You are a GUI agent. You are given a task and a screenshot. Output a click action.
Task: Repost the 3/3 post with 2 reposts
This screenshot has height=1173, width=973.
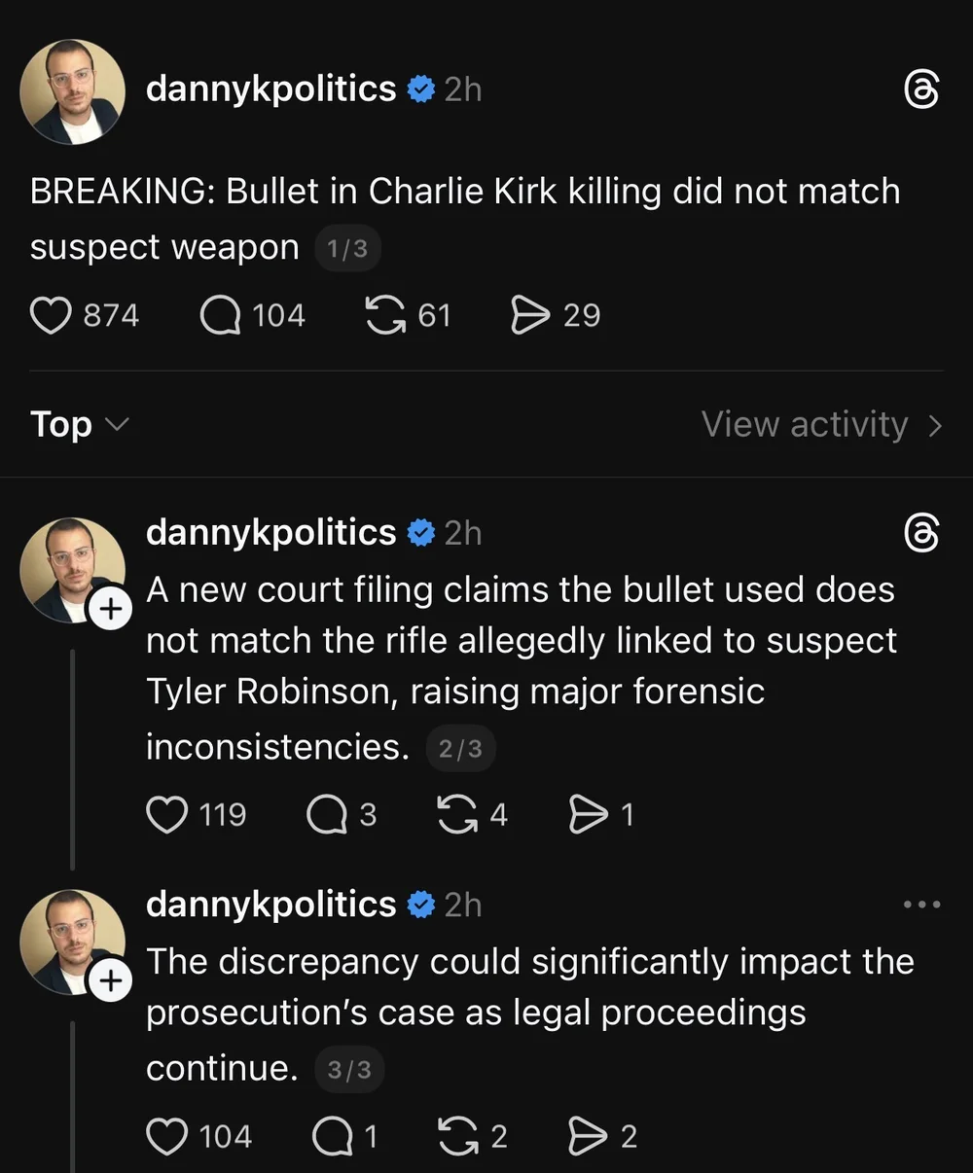(457, 1136)
